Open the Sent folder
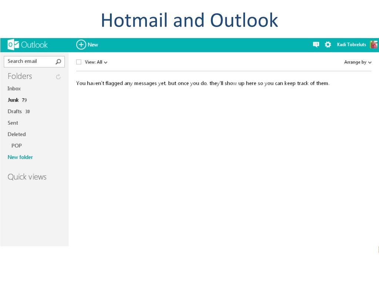Screen dimensions: 379x284 [13, 123]
